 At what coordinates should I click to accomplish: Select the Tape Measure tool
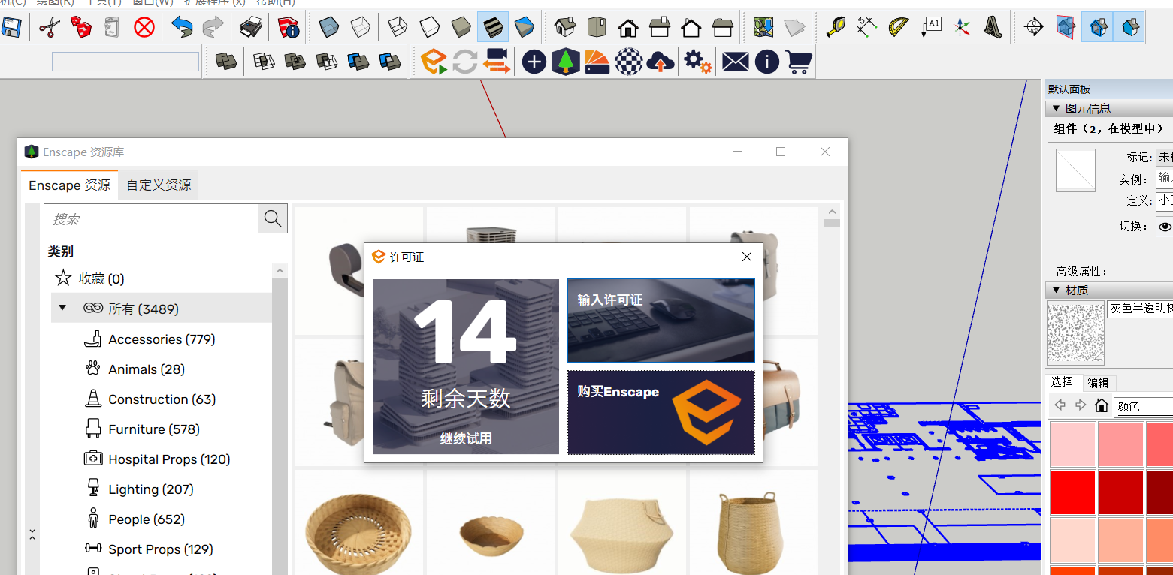coord(835,28)
